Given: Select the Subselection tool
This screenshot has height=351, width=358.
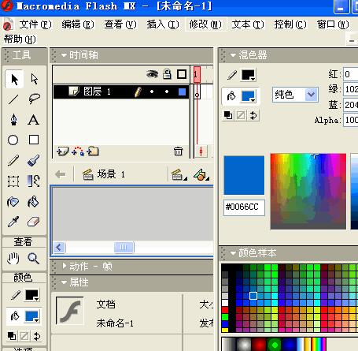Looking at the screenshot, I should point(34,79).
